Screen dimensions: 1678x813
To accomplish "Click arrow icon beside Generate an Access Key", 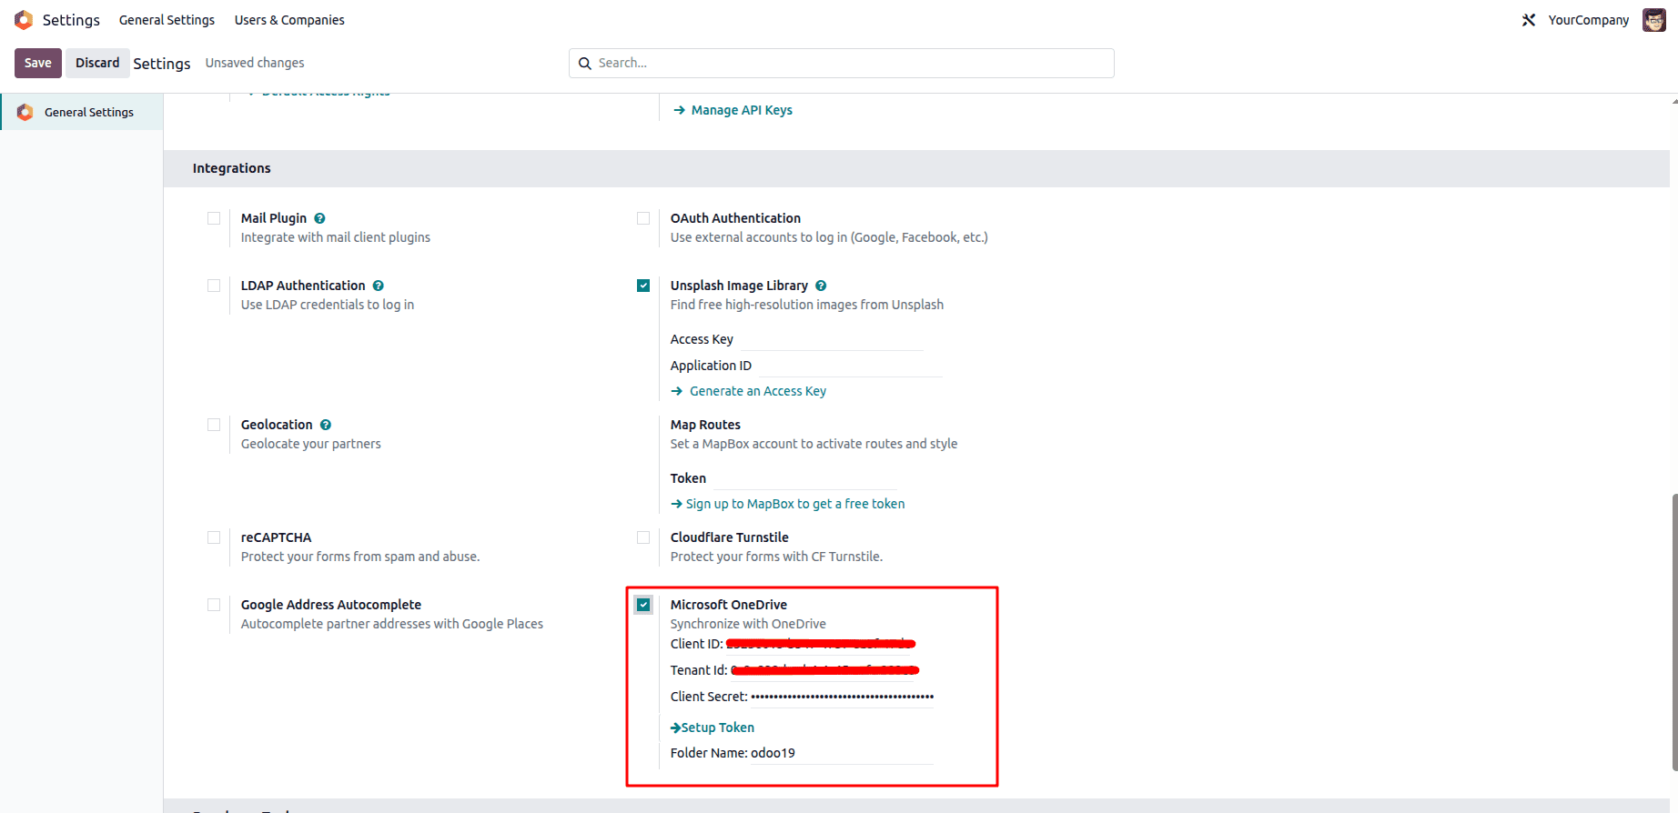I will [676, 391].
